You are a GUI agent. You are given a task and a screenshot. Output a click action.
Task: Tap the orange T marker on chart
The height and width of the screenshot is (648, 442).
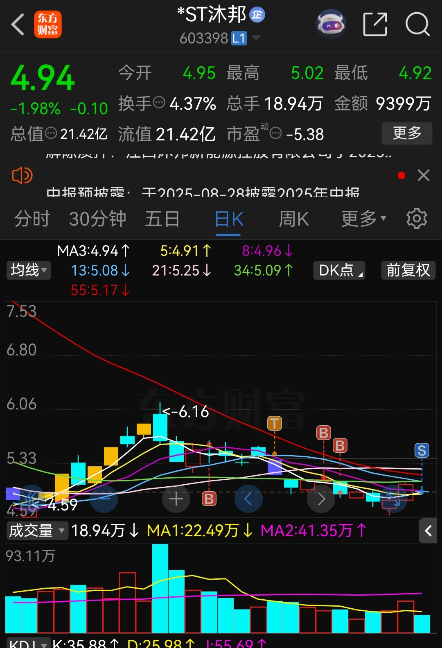point(275,423)
